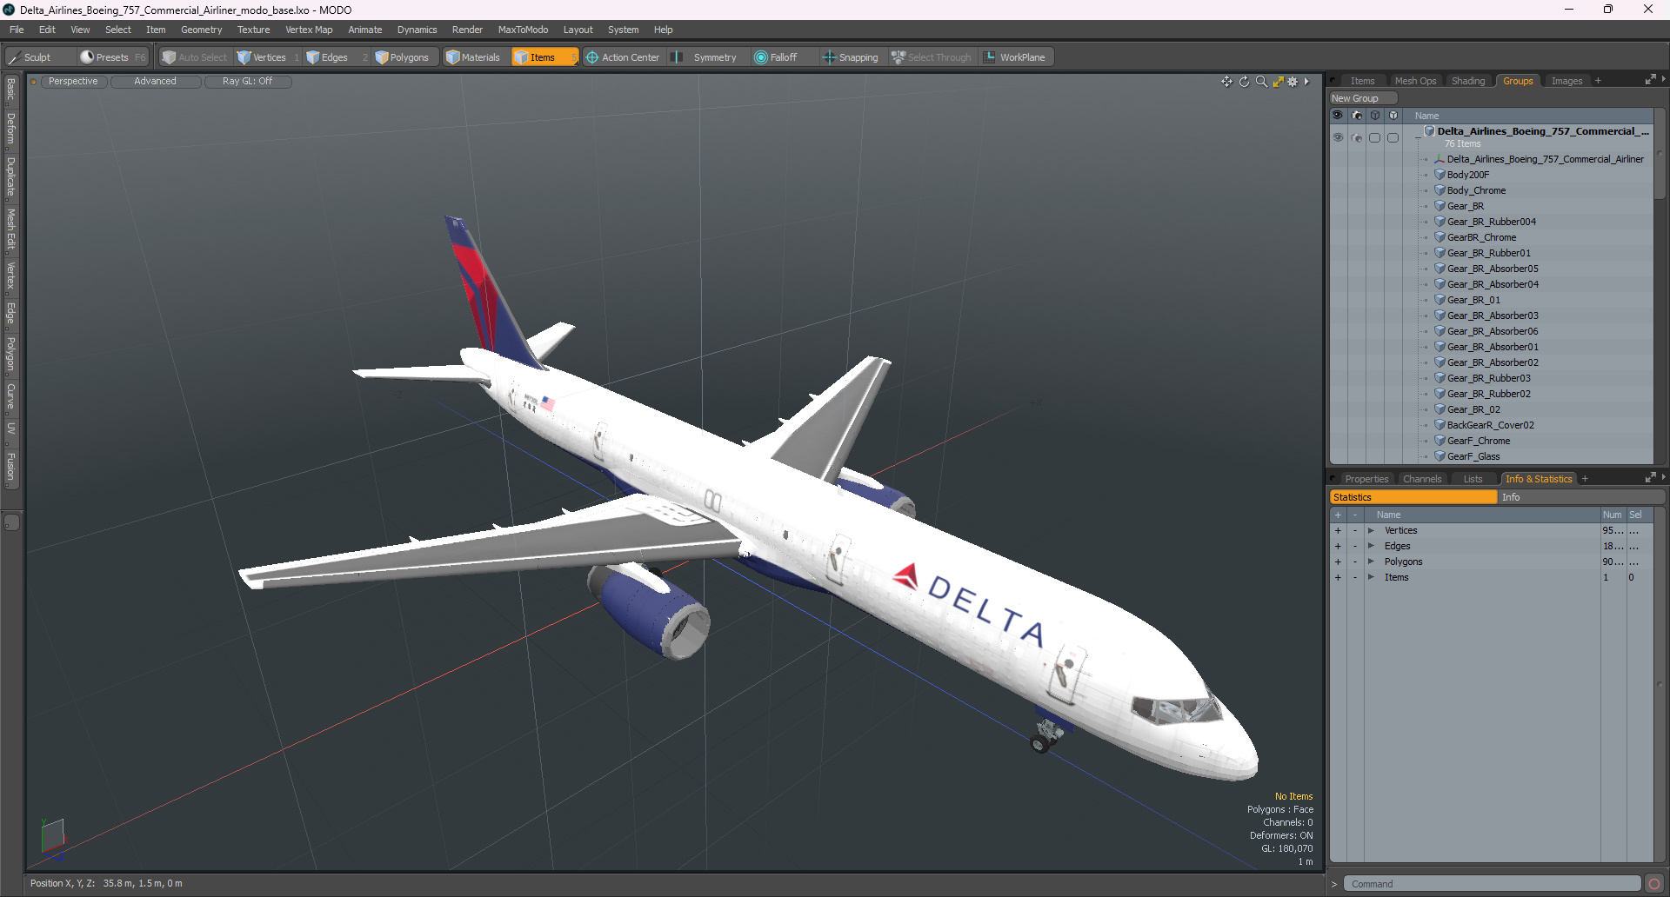The image size is (1670, 897).
Task: Click the viewport zoom magnifier icon
Action: click(x=1261, y=82)
